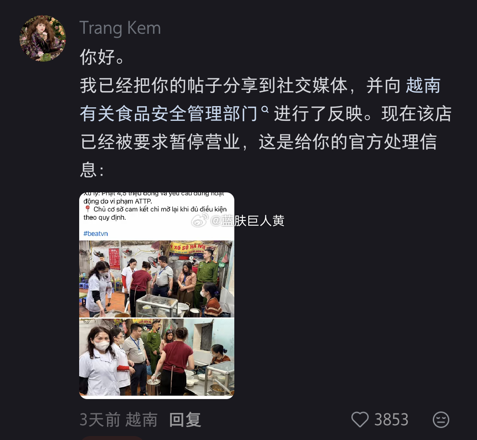The image size is (477, 440).
Task: Open the emoji reaction face icon
Action: pyautogui.click(x=441, y=420)
